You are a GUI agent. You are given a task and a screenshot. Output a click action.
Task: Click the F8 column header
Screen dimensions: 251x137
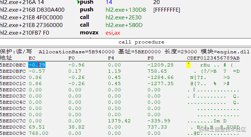tap(151, 58)
